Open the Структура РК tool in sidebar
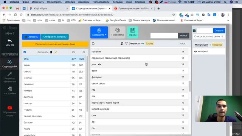The height and width of the screenshot is (136, 242). point(9,64)
